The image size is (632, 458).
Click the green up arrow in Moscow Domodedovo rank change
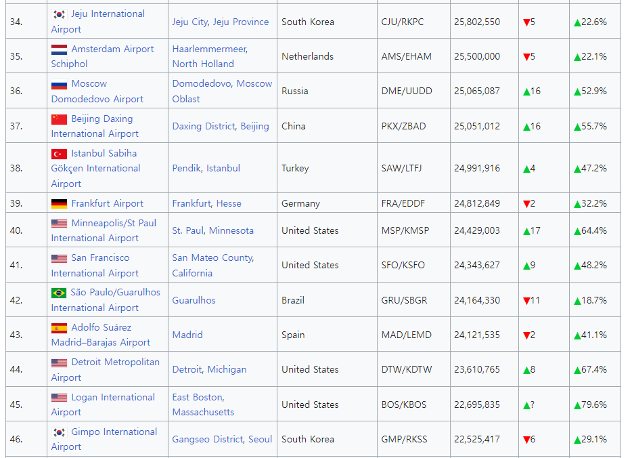coord(526,91)
